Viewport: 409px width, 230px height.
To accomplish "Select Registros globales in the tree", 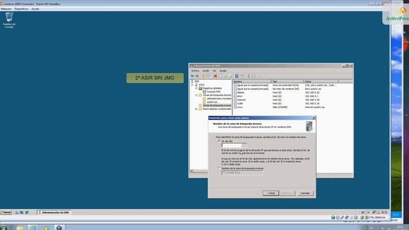I will click(212, 88).
